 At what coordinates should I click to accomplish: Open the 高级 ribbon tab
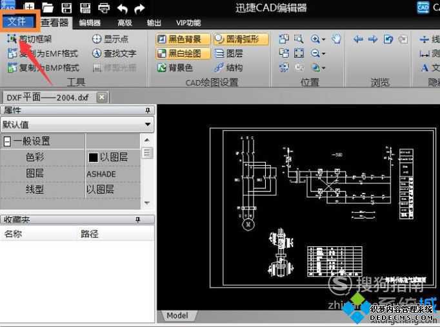(x=125, y=23)
